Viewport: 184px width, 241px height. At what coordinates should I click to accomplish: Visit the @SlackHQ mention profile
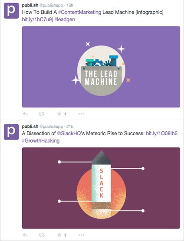point(69,134)
